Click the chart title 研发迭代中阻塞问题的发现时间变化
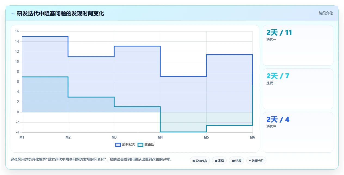This screenshot has height=175, width=344. click(x=60, y=14)
